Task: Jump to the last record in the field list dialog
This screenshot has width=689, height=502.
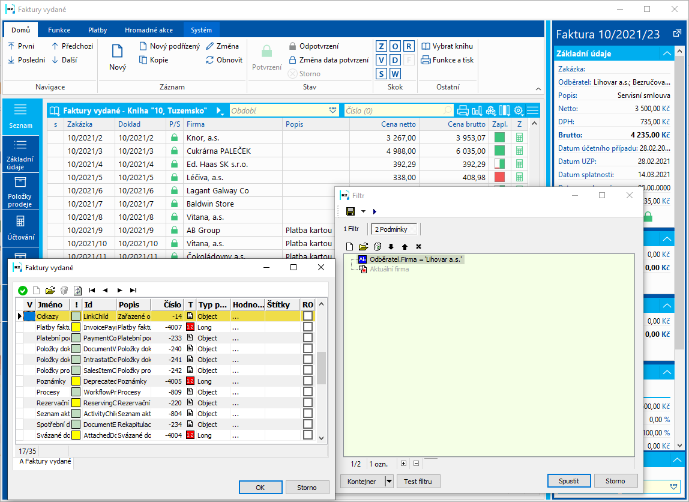Action: [133, 291]
